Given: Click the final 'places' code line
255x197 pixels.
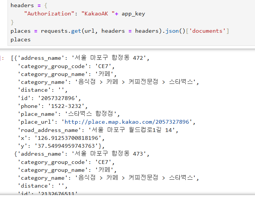Looking at the screenshot, I should coord(20,40).
